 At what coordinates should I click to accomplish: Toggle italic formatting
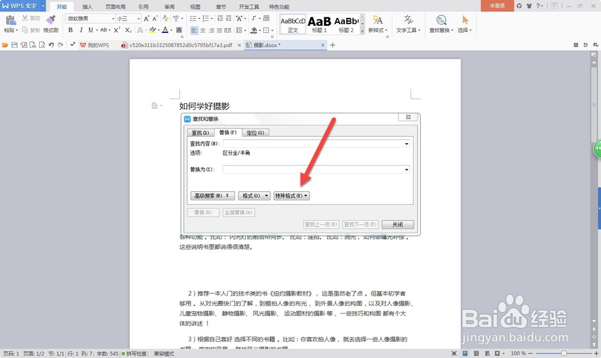pos(81,29)
